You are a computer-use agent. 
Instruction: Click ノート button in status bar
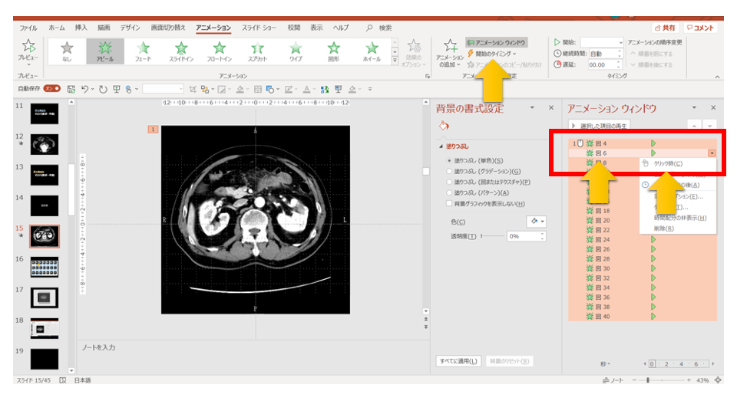tap(613, 380)
